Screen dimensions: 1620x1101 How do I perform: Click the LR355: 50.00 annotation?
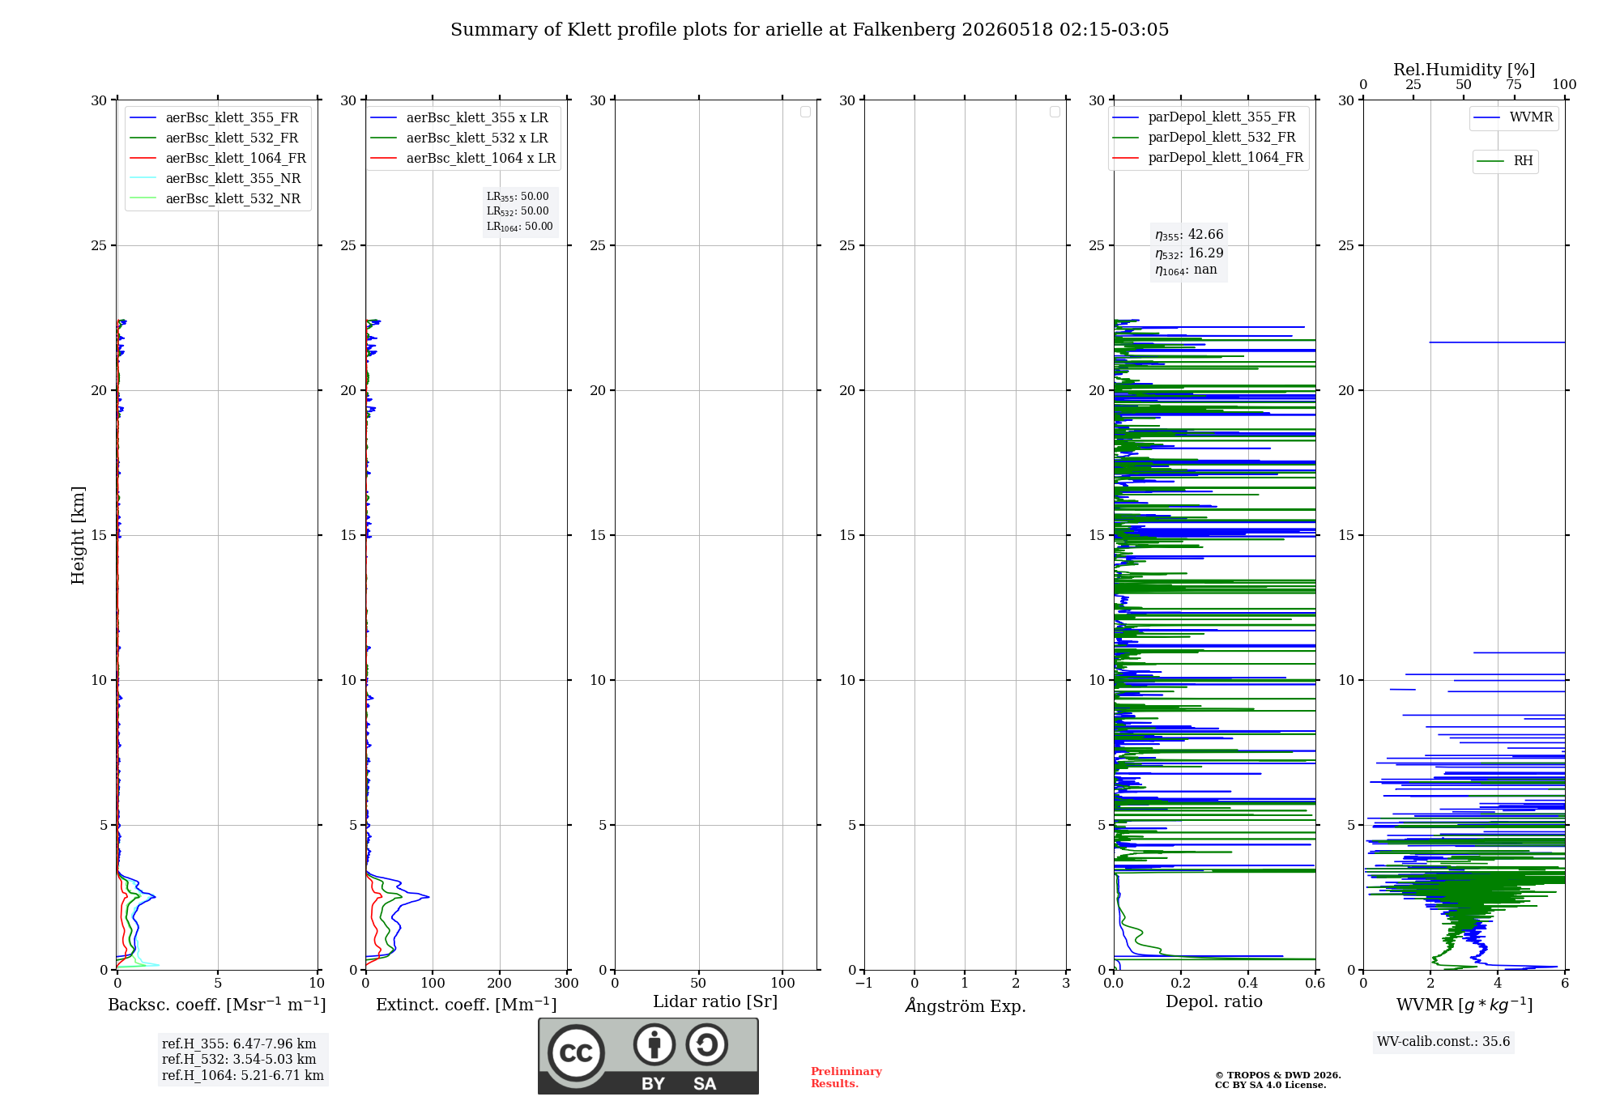pyautogui.click(x=518, y=197)
